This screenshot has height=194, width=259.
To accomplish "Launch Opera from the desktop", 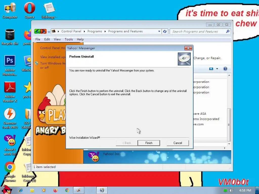I will point(29,10).
